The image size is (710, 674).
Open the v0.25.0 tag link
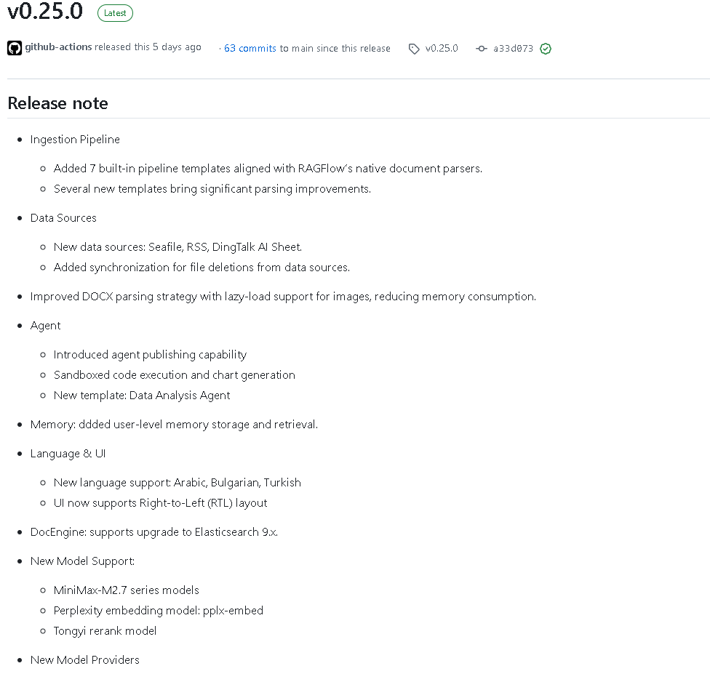pos(442,49)
